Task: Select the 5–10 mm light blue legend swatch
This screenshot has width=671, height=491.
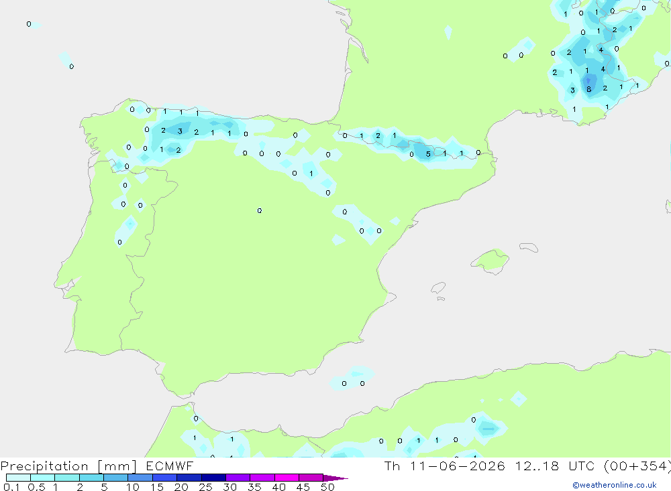Action: [116, 478]
